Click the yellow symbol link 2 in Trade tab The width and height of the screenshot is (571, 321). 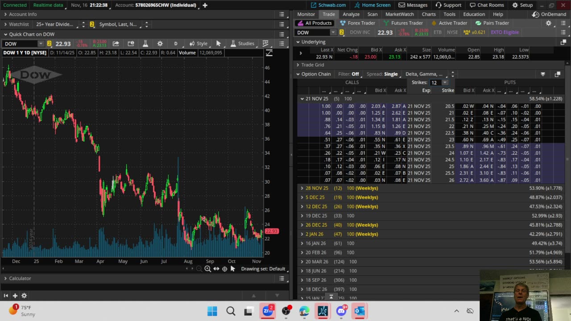(x=341, y=32)
